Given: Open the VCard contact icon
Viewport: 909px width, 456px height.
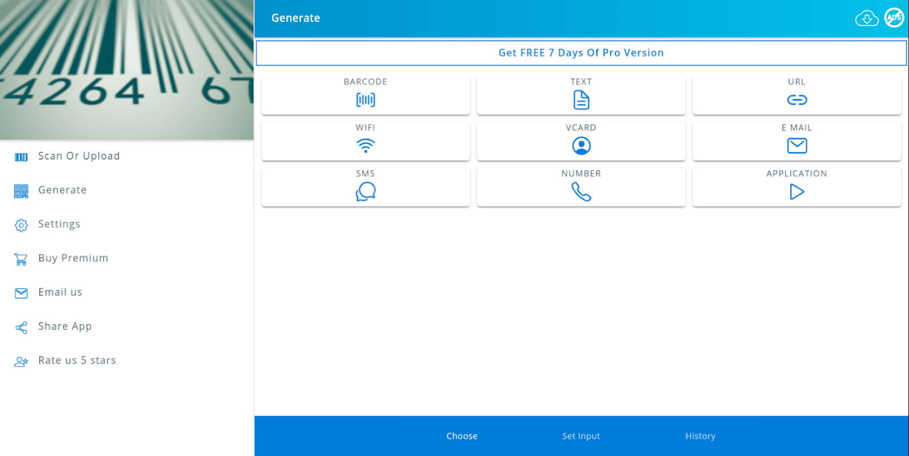Looking at the screenshot, I should (581, 146).
